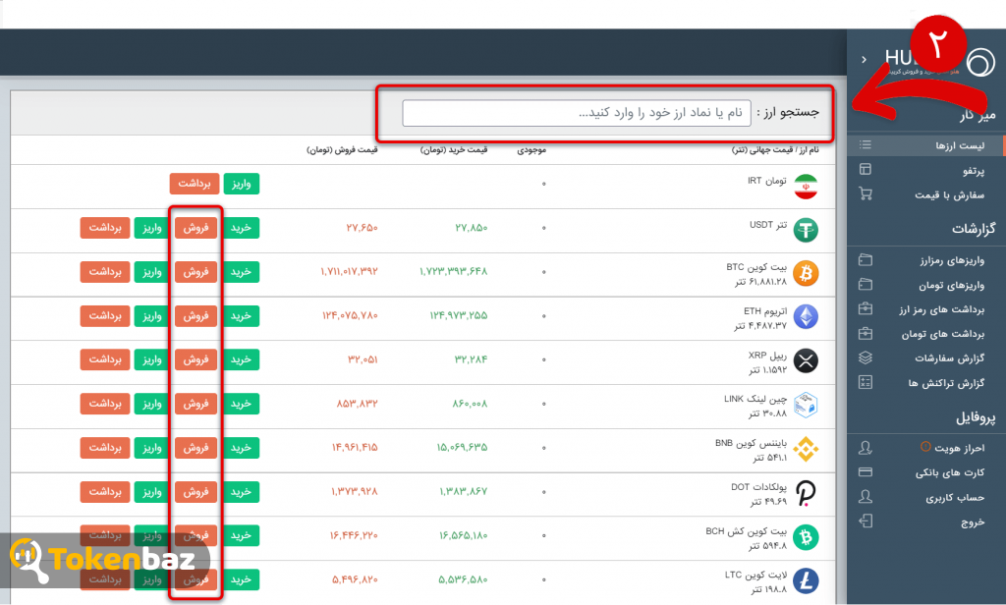Click the layers icon beside گزارش سفارشات
Viewport: 1006px width, 605px height.
click(x=865, y=358)
